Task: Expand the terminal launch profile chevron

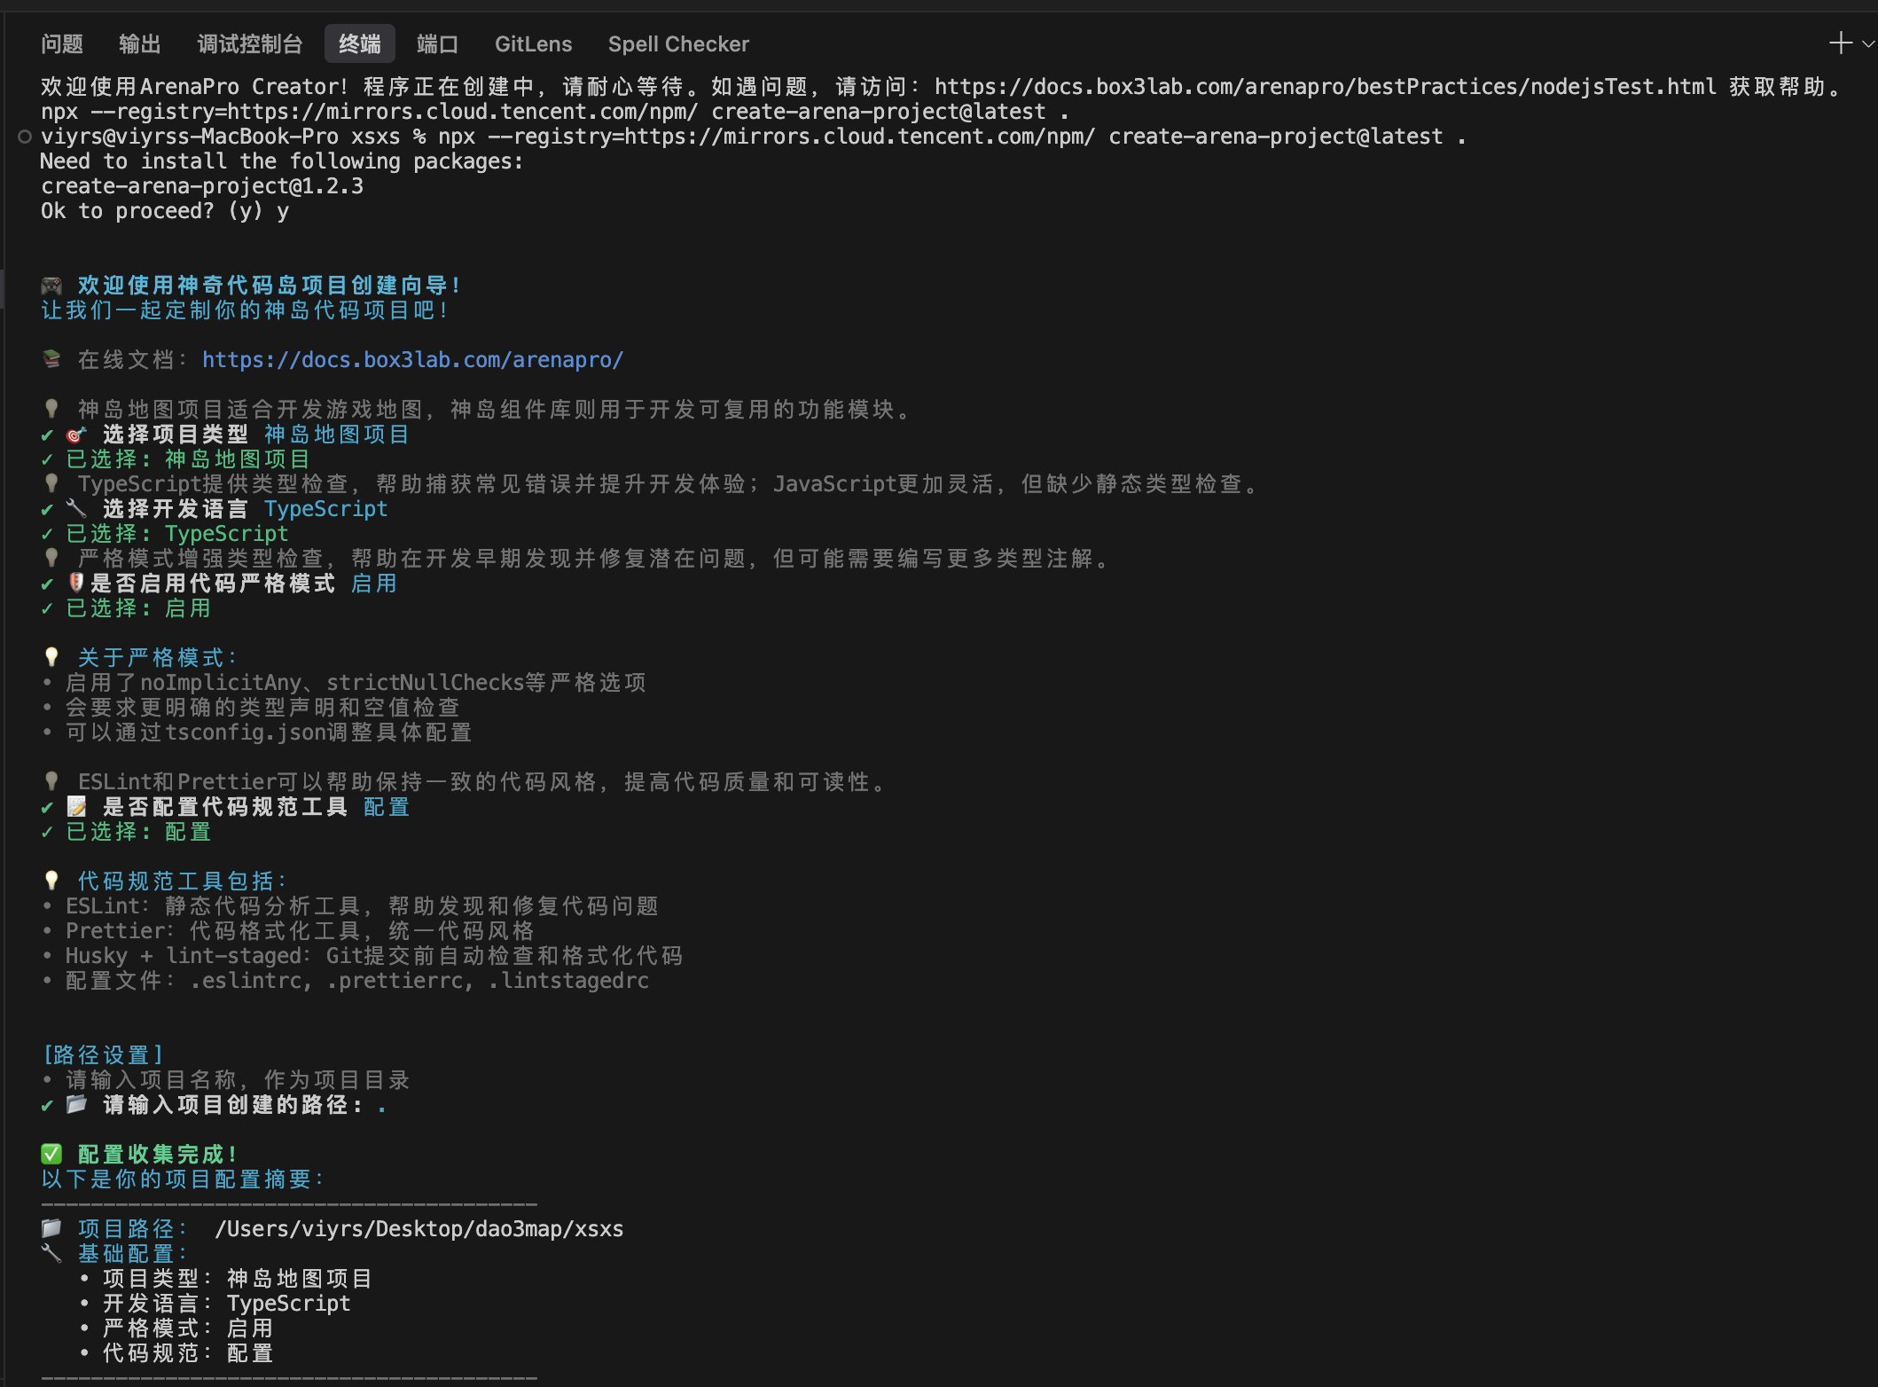Action: (x=1868, y=43)
